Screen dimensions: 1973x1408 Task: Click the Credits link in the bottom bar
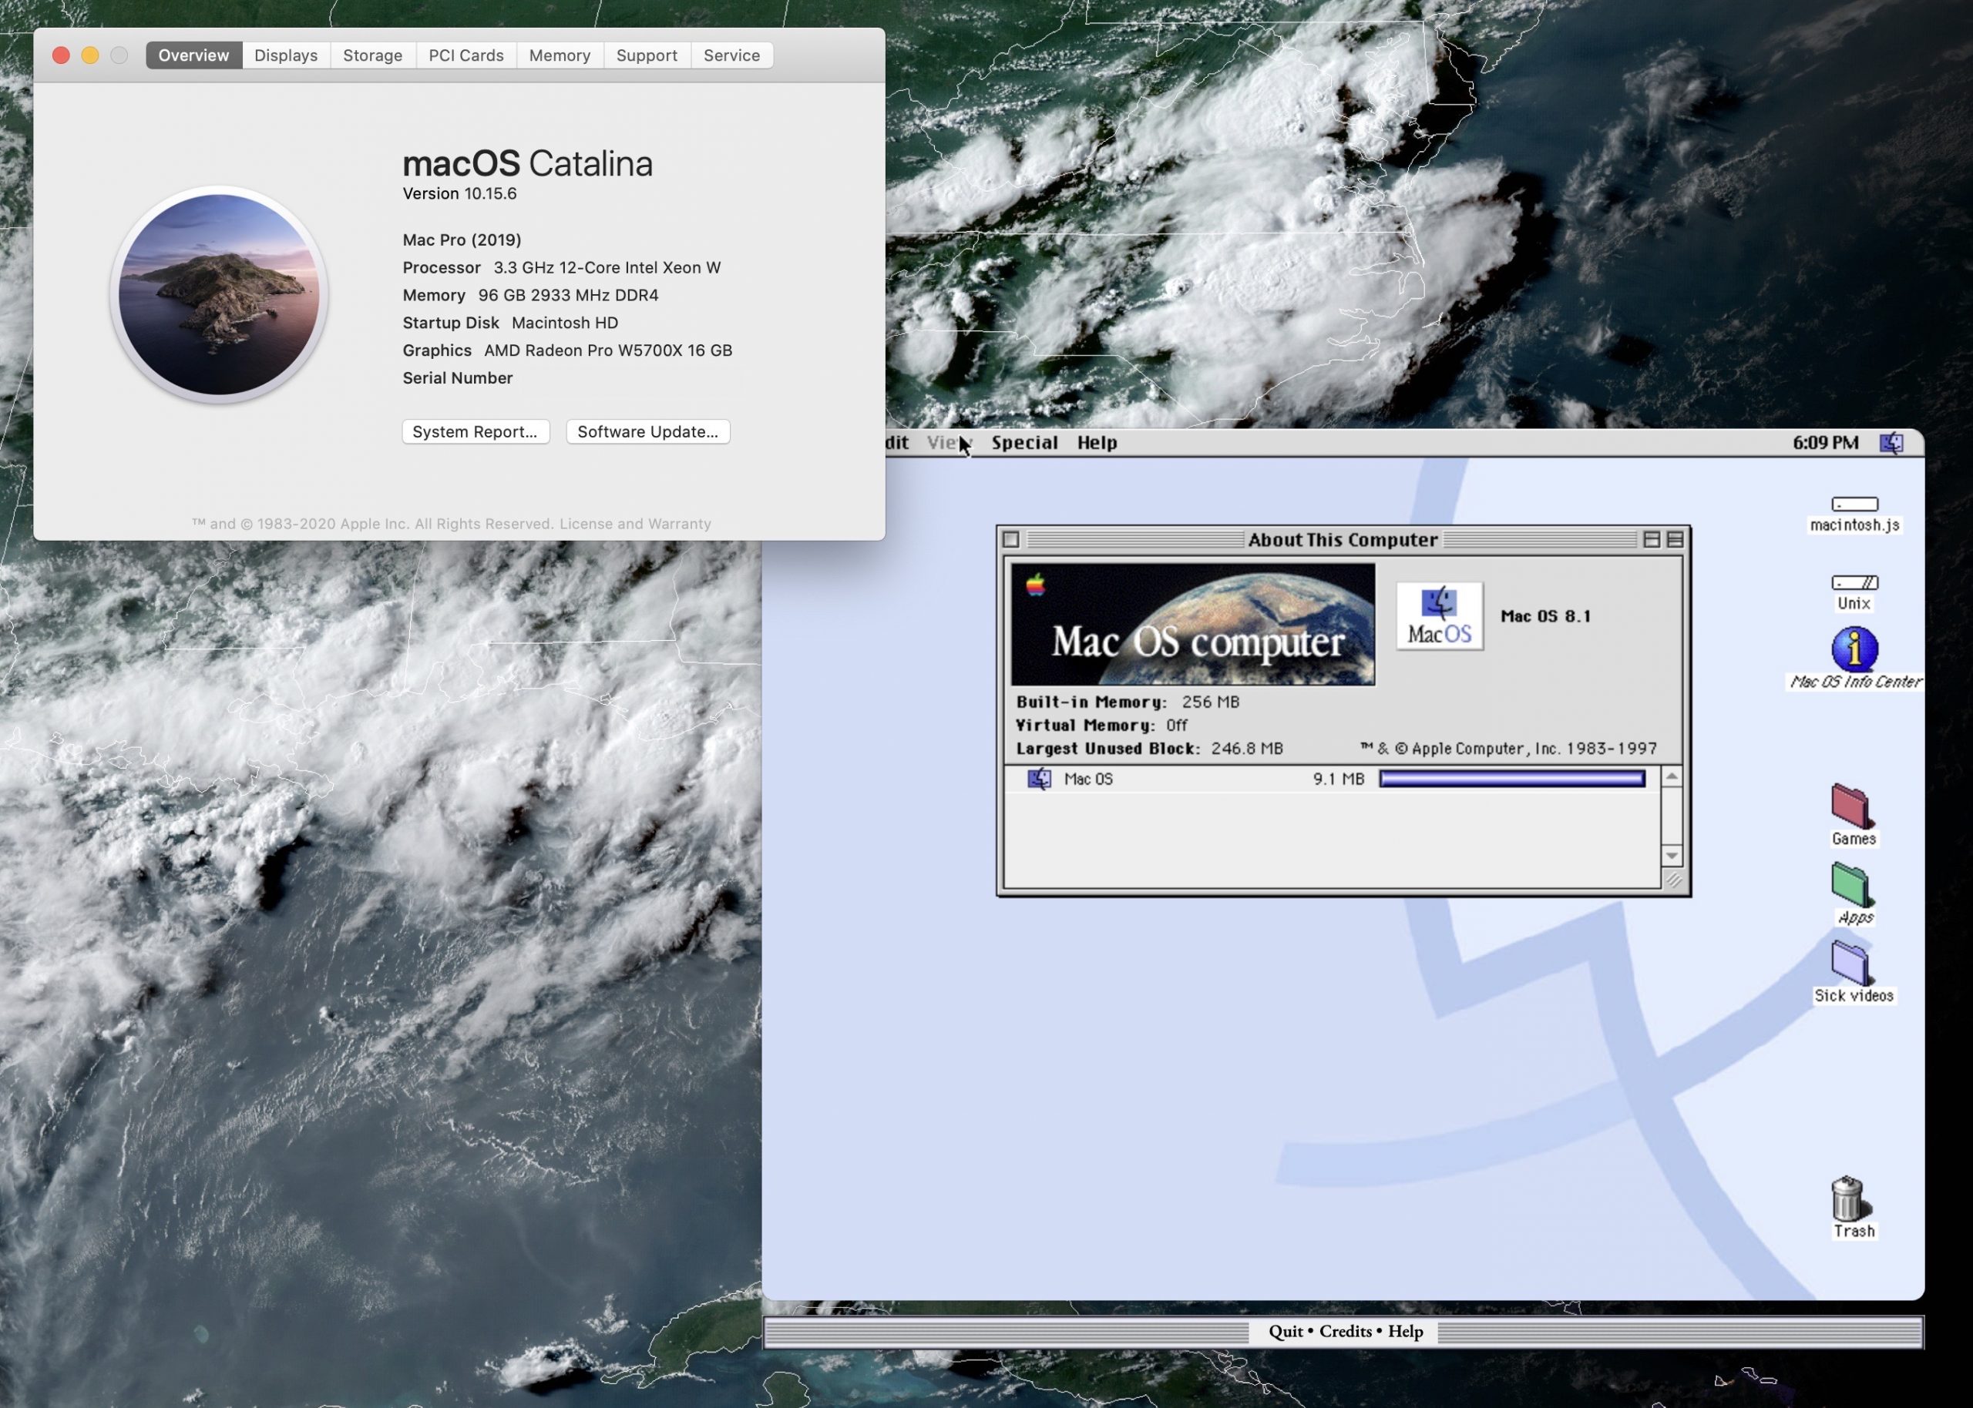1345,1332
